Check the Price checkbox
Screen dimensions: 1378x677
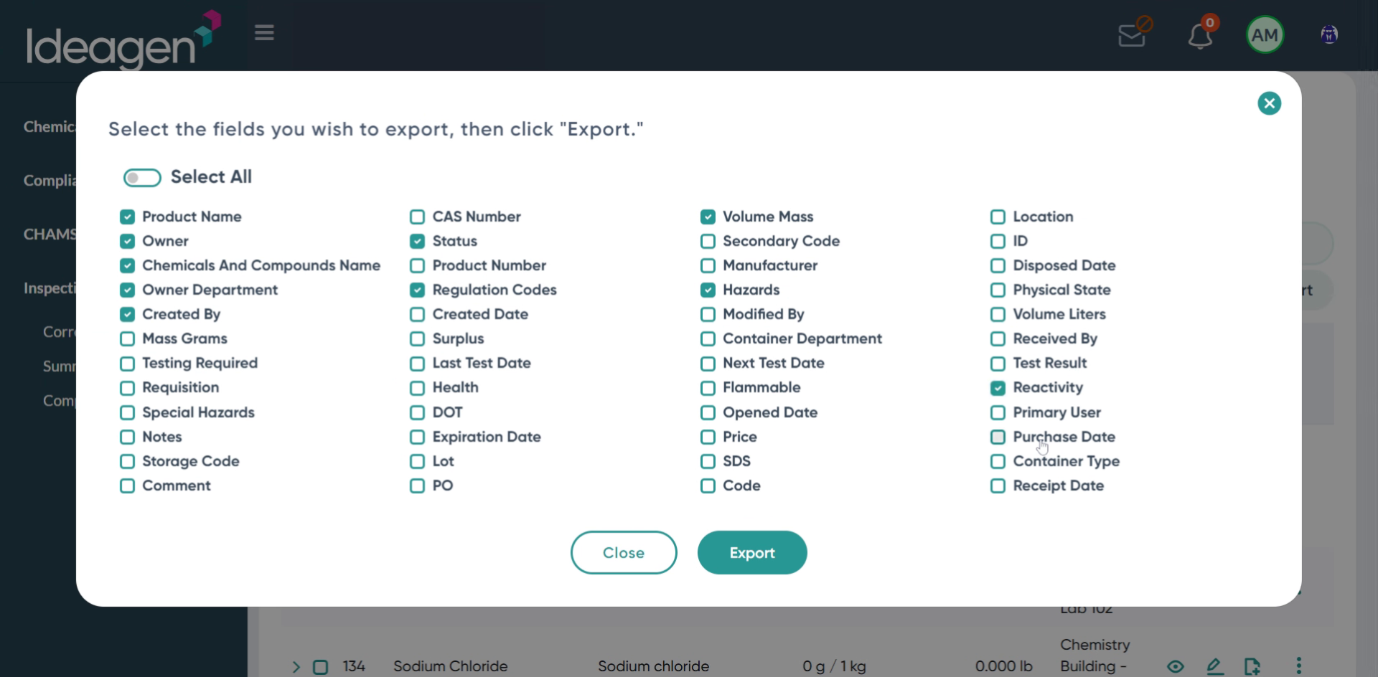(708, 437)
